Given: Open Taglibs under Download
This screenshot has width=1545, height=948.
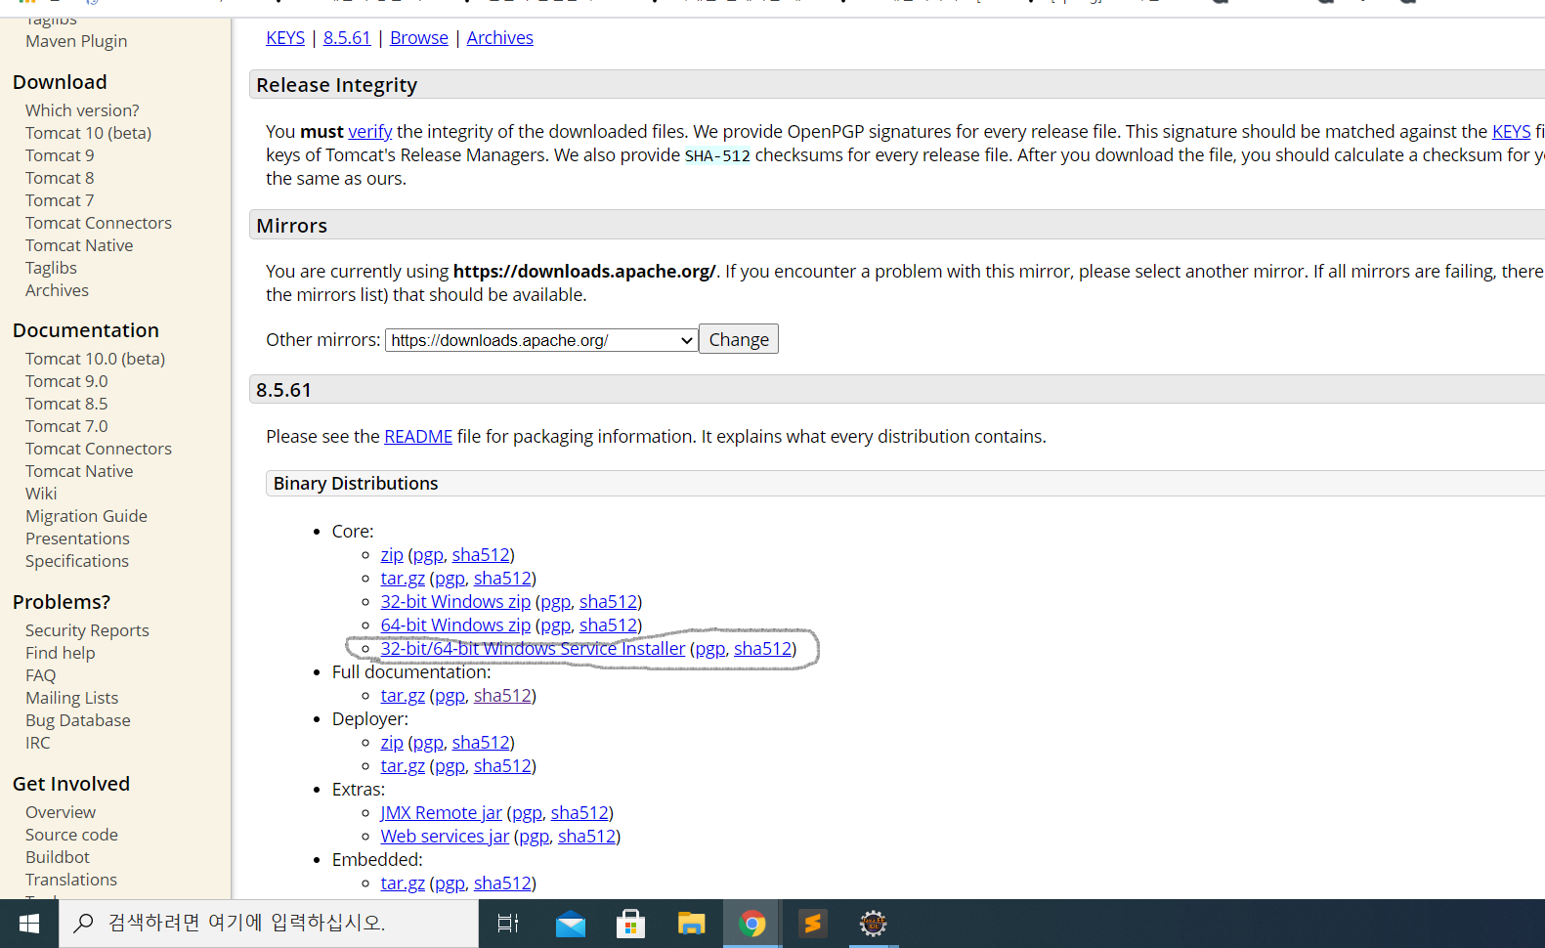Looking at the screenshot, I should 51,268.
